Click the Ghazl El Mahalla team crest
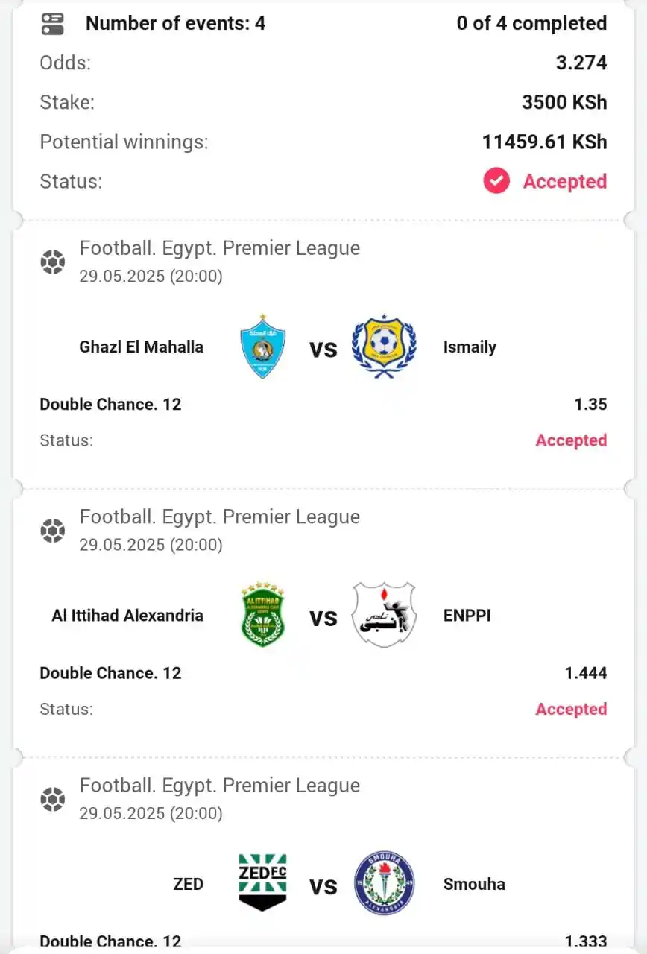647x954 pixels. pyautogui.click(x=263, y=347)
